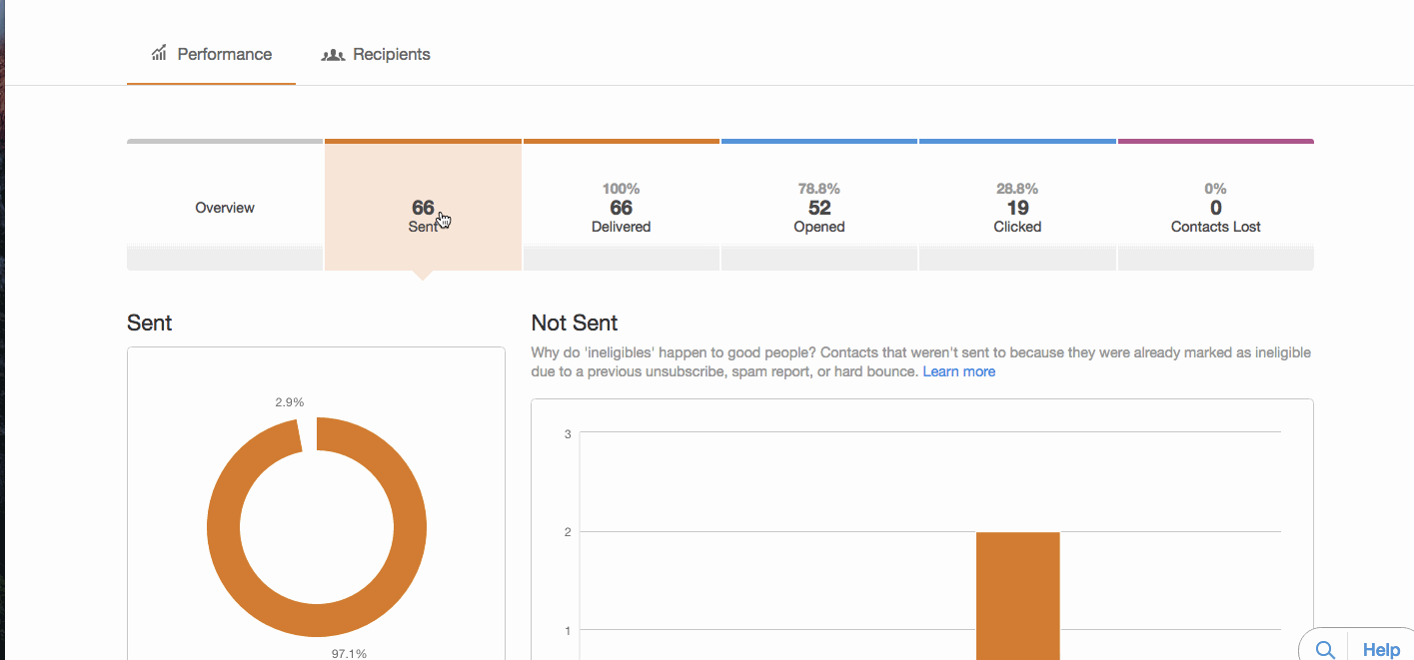The width and height of the screenshot is (1414, 660).
Task: Select the Overview stats tile
Action: pos(225,208)
